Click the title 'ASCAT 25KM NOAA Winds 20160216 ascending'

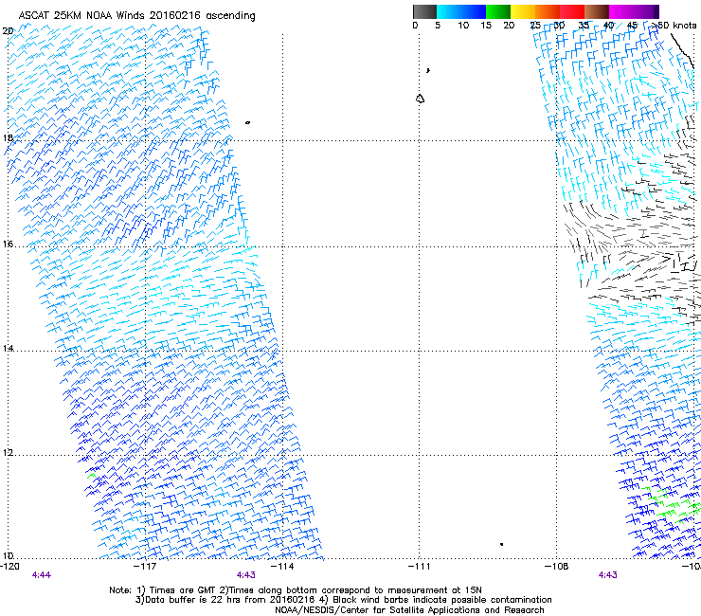[x=136, y=16]
